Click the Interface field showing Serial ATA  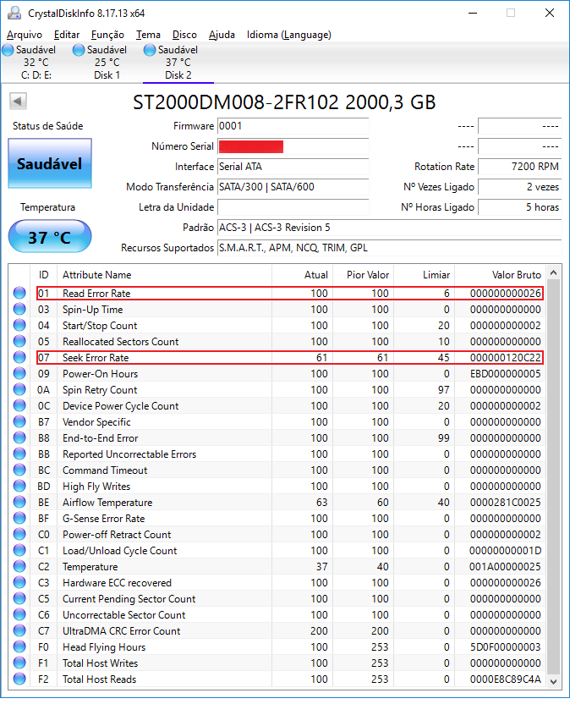[x=293, y=167]
